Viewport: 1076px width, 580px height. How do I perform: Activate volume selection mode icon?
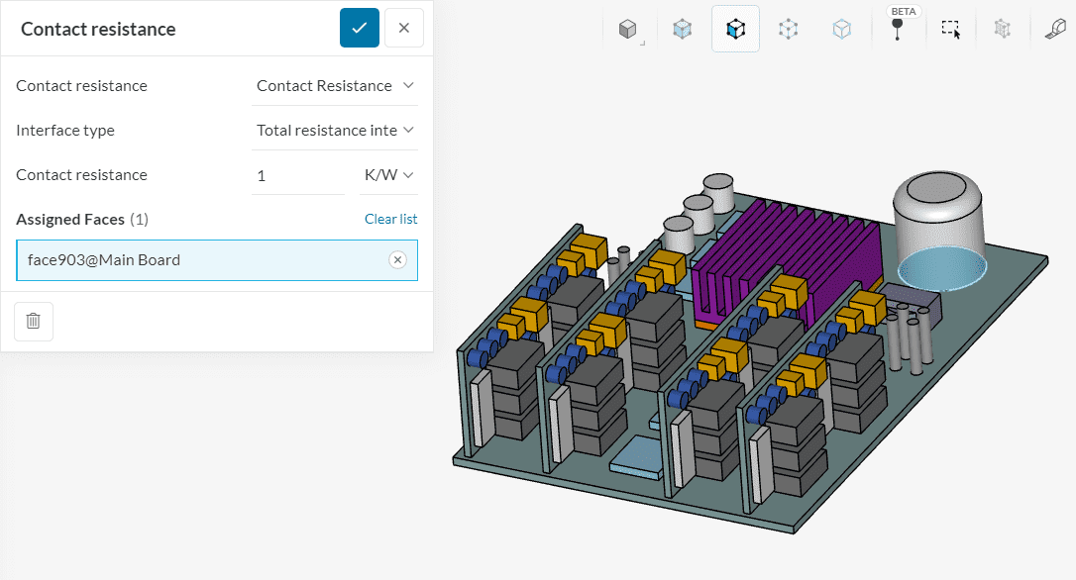(683, 30)
